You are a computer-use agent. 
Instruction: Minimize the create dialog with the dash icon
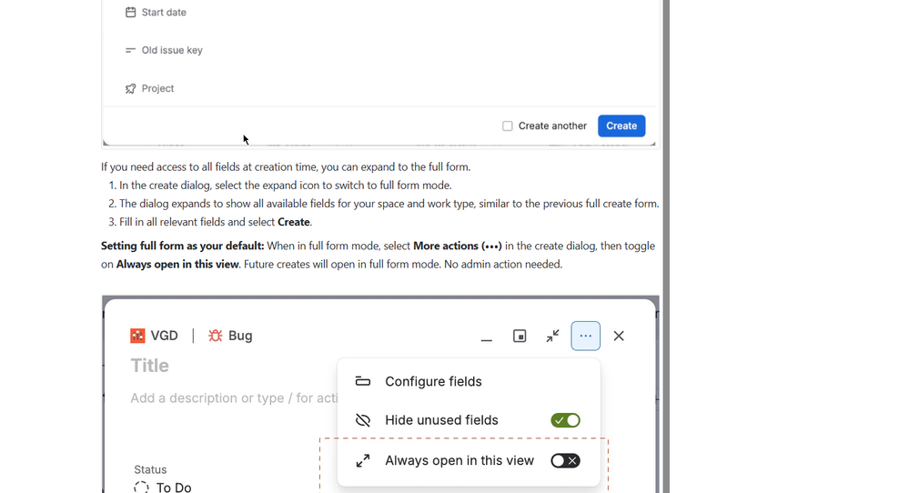click(487, 337)
